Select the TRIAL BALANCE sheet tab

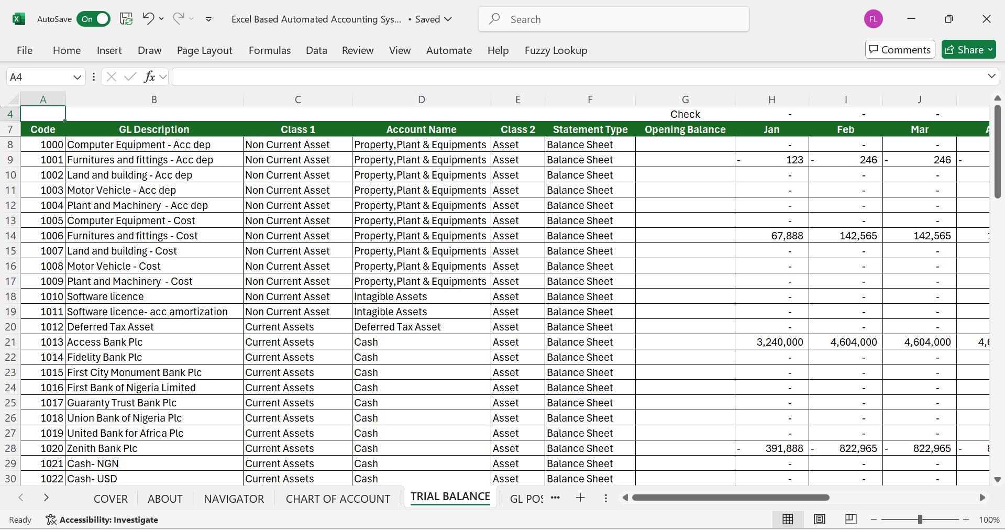pos(450,496)
